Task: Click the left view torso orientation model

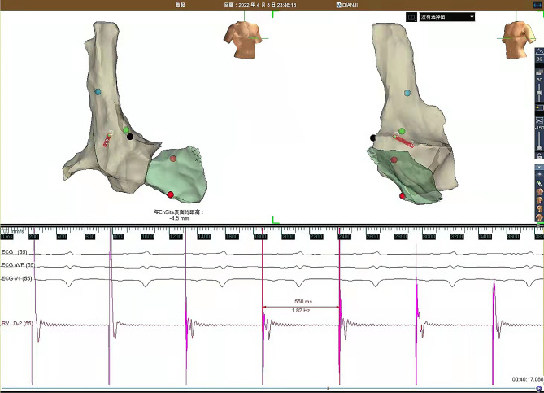Action: point(245,39)
